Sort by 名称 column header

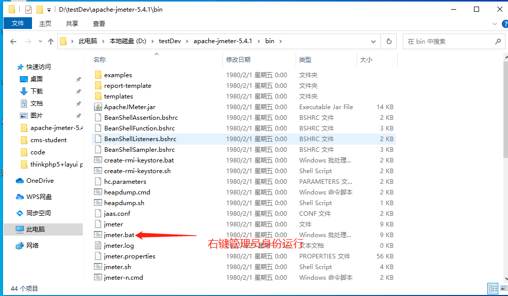(x=100, y=59)
